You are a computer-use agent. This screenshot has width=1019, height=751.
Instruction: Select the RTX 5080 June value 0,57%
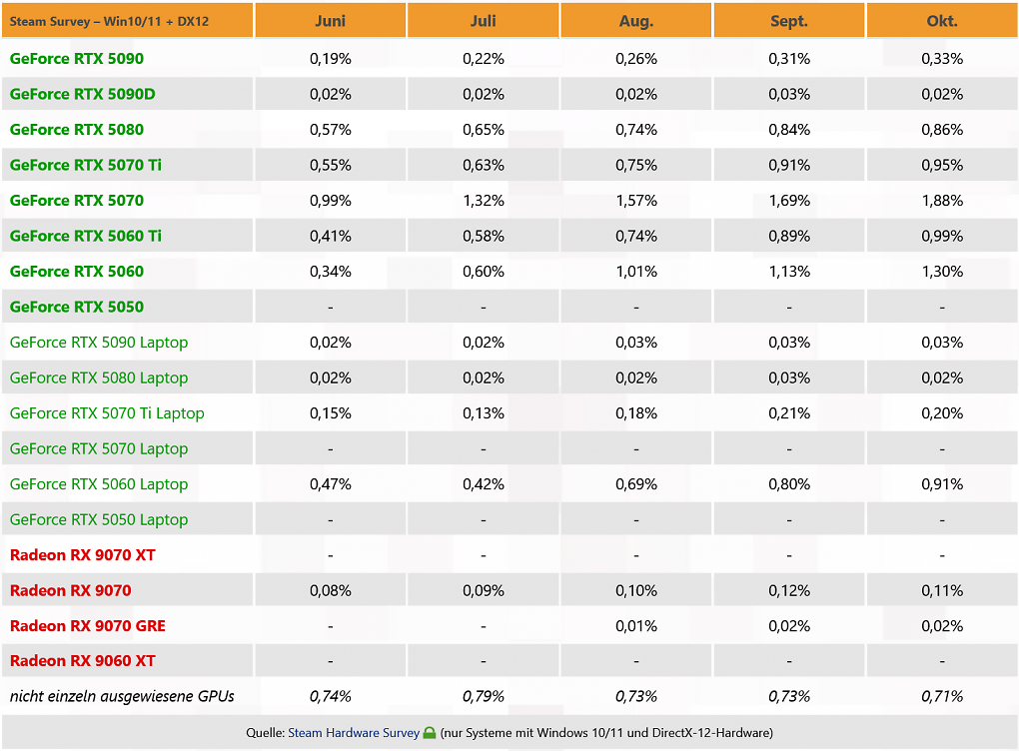330,130
